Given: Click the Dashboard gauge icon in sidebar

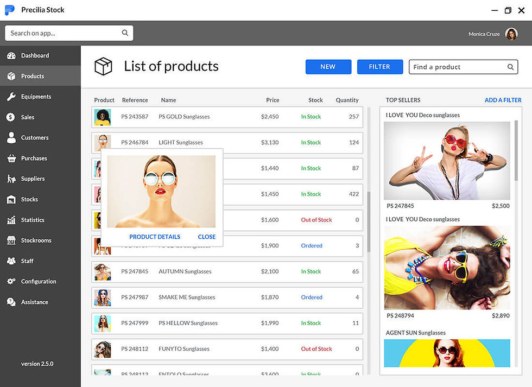Looking at the screenshot, I should pos(11,55).
